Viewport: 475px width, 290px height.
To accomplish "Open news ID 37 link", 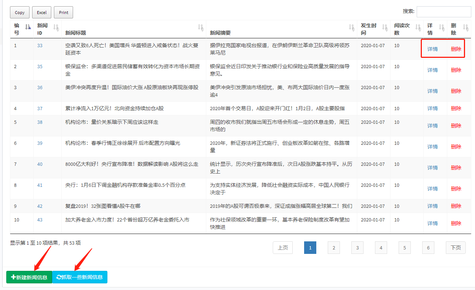I will 40,109.
